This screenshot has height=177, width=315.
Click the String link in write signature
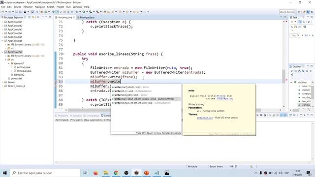pos(220,96)
